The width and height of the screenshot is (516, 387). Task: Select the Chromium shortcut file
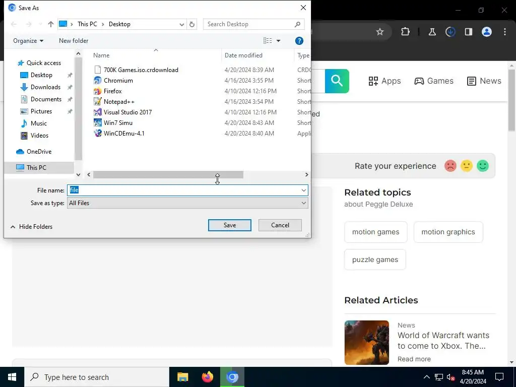118,80
